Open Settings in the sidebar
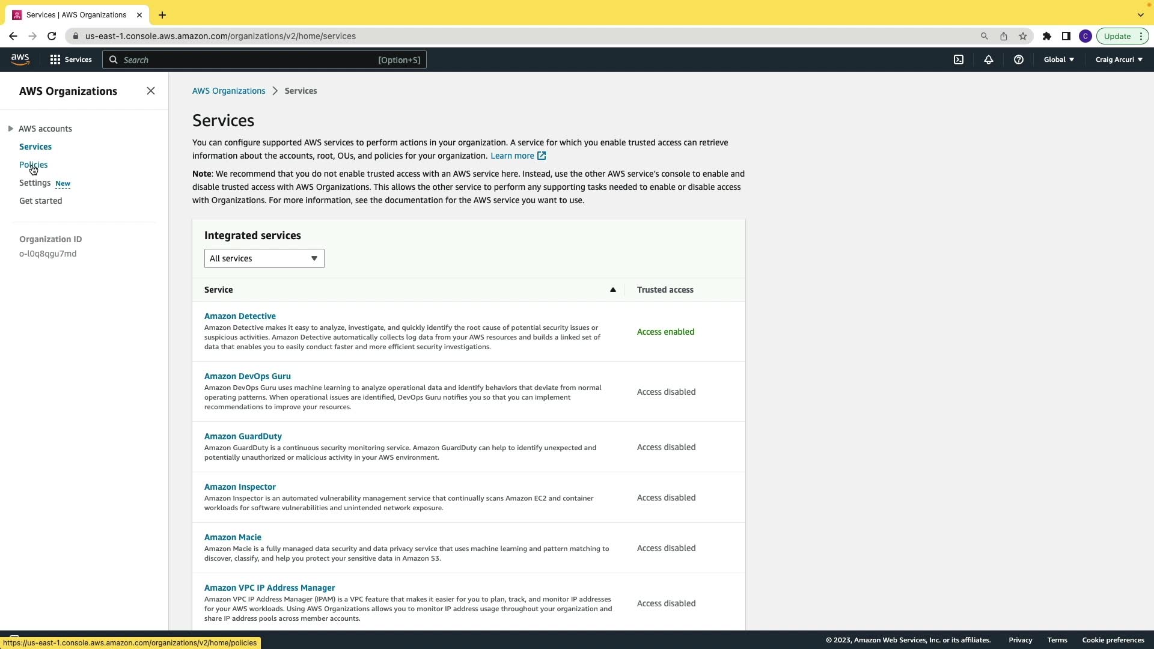 (35, 183)
